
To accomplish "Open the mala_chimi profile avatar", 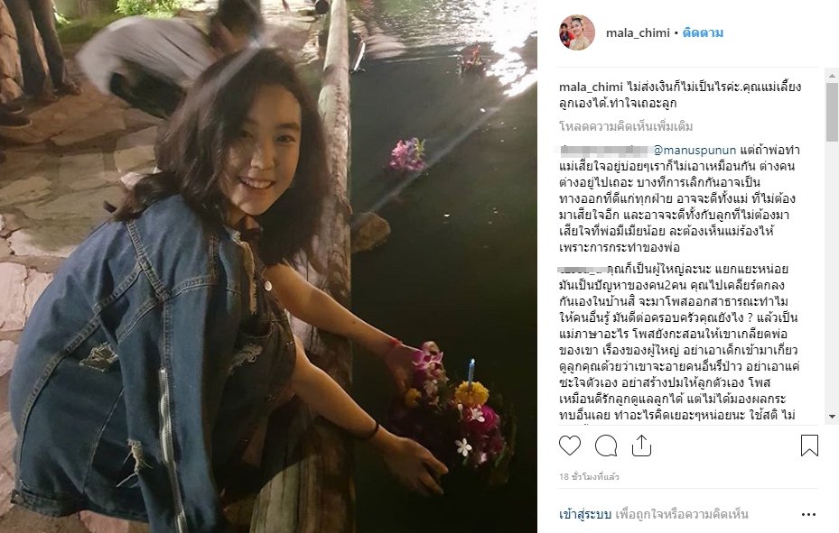I will click(x=577, y=32).
